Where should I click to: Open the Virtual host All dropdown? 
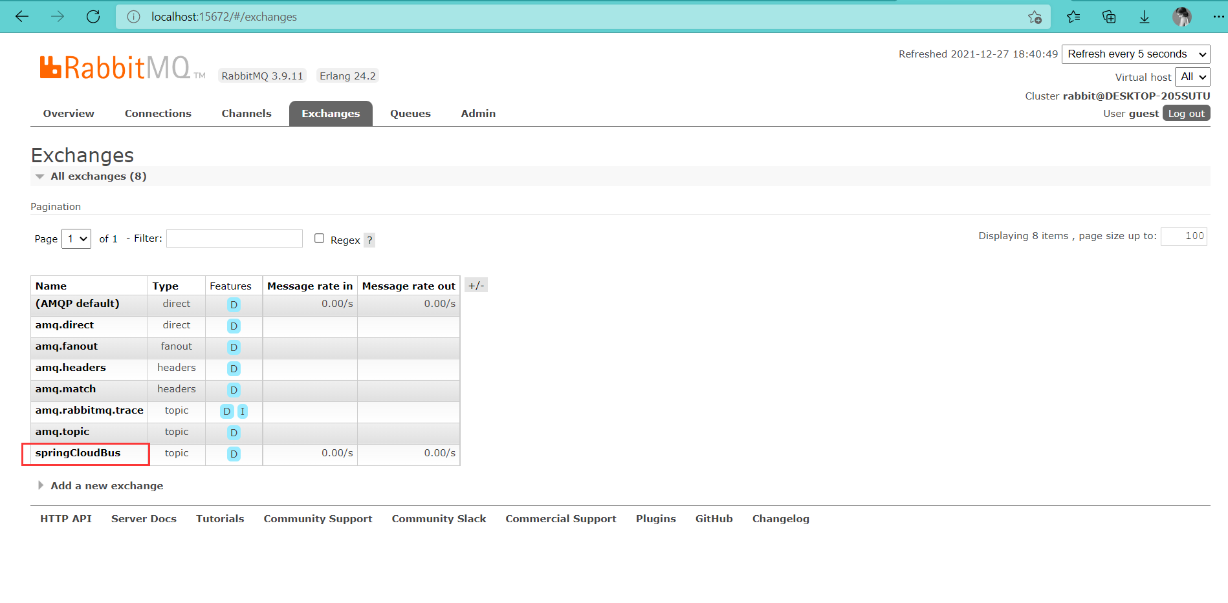[1192, 77]
